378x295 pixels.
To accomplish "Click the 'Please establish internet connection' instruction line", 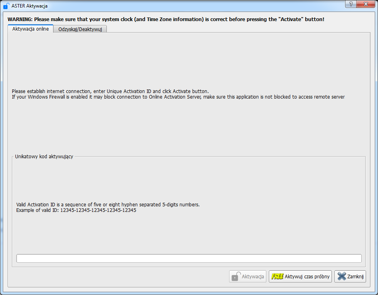I will pyautogui.click(x=110, y=91).
